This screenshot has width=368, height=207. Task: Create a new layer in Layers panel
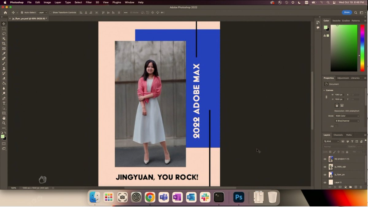[x=356, y=187]
